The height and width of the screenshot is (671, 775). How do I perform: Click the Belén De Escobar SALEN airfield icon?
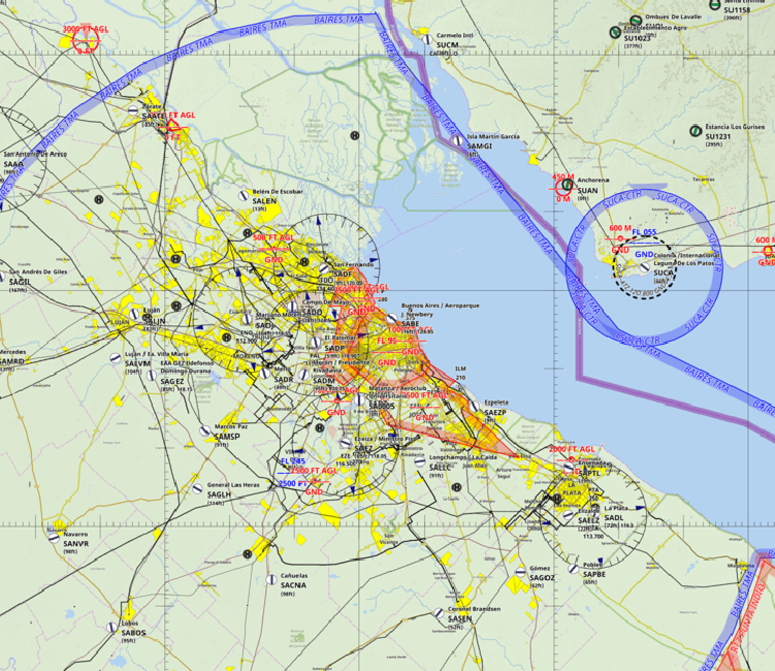243,195
